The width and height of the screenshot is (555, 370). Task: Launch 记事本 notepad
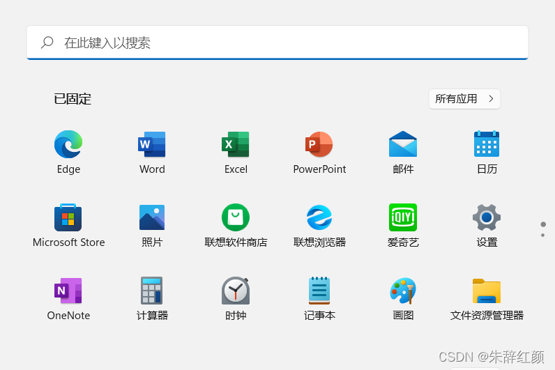319,291
